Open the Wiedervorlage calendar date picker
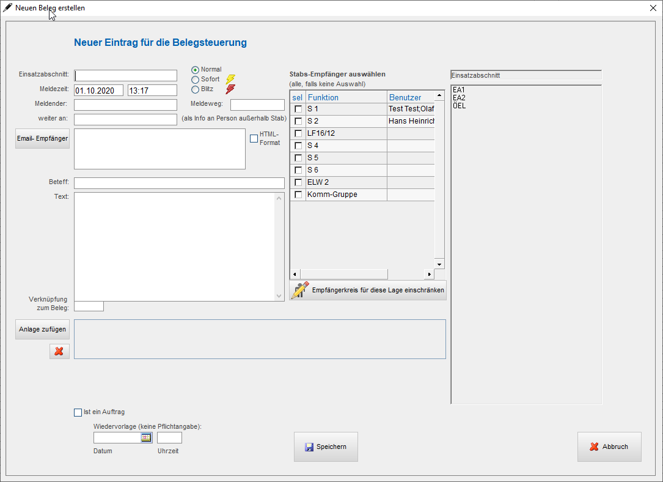This screenshot has width=663, height=482. (146, 437)
